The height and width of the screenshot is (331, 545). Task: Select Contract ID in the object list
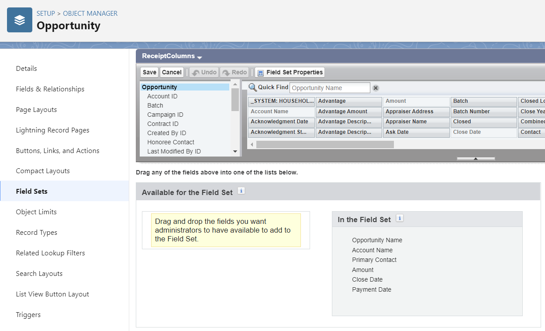[x=163, y=124]
